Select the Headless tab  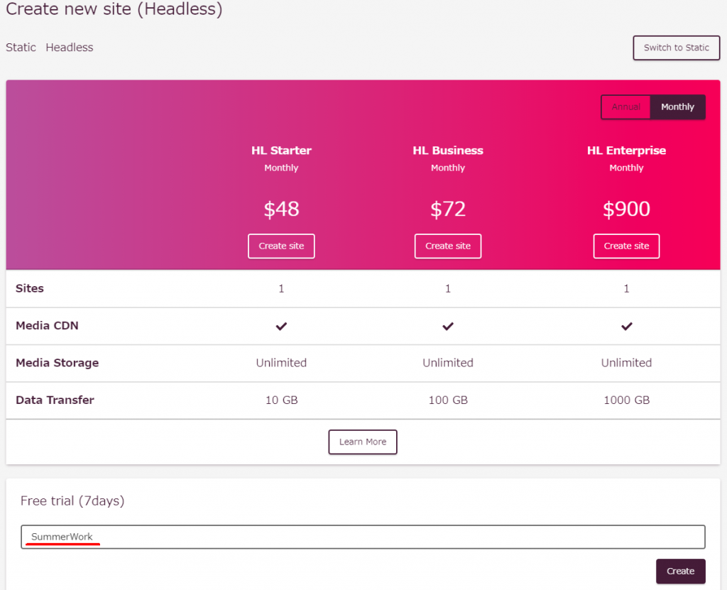tap(69, 47)
